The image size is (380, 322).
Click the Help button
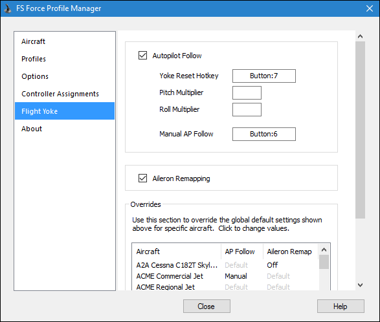click(x=341, y=306)
